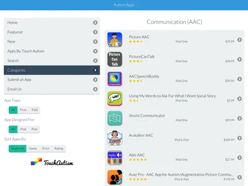Viewport: 248px width, 186px height.
Task: Tap the 'I WANT' speech bubble app icon
Action: coord(115,99)
